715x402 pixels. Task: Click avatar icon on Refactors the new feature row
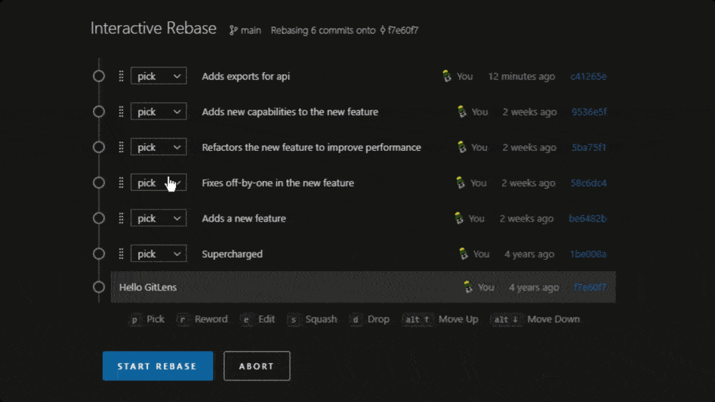(462, 147)
